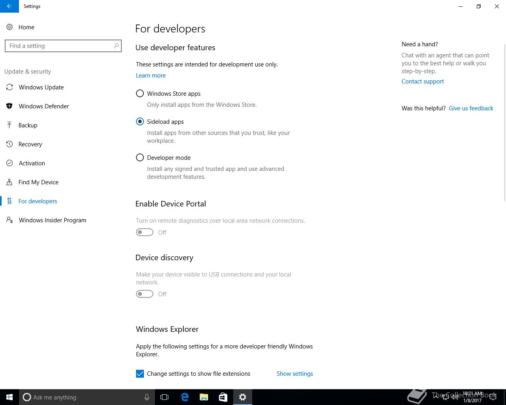The image size is (506, 405).
Task: Click the Windows Insider Program person icon
Action: point(9,220)
